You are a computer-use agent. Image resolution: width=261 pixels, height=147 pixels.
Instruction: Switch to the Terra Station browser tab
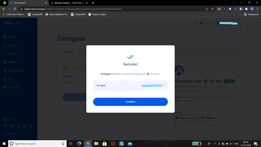(28, 3)
